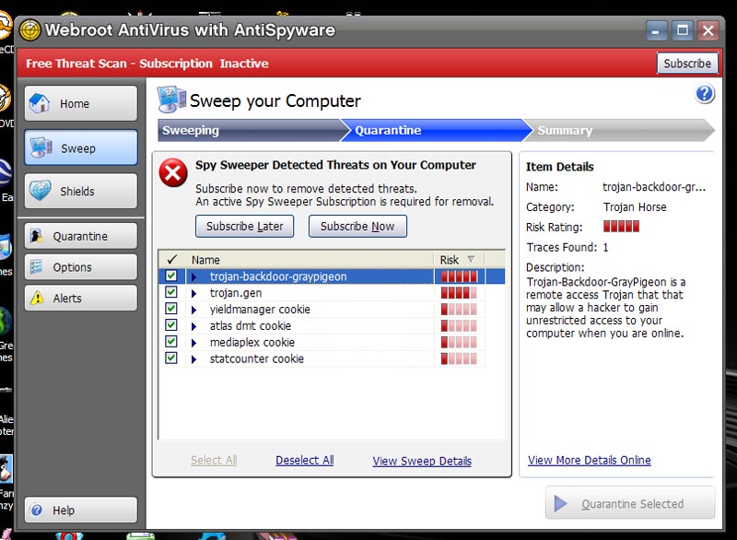
Task: Go to the Summary step tab
Action: [619, 130]
